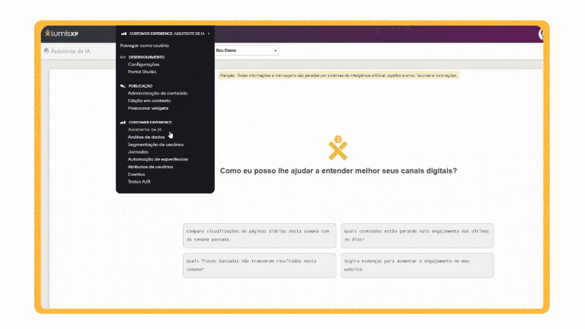The image size is (585, 329).
Task: Open the Rou Demo dropdown
Action: click(246, 50)
